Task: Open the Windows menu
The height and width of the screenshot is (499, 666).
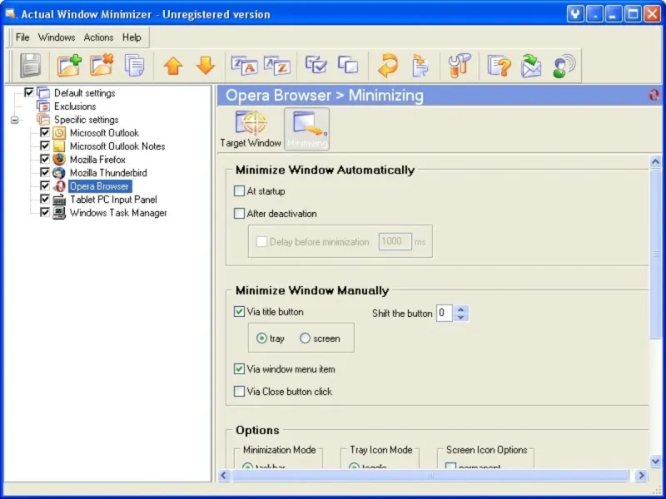Action: click(57, 37)
